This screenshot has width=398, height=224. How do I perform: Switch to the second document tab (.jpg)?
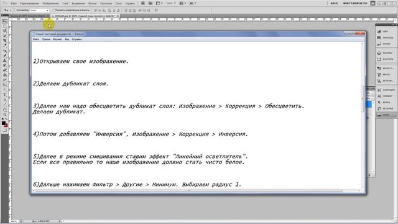85,16
